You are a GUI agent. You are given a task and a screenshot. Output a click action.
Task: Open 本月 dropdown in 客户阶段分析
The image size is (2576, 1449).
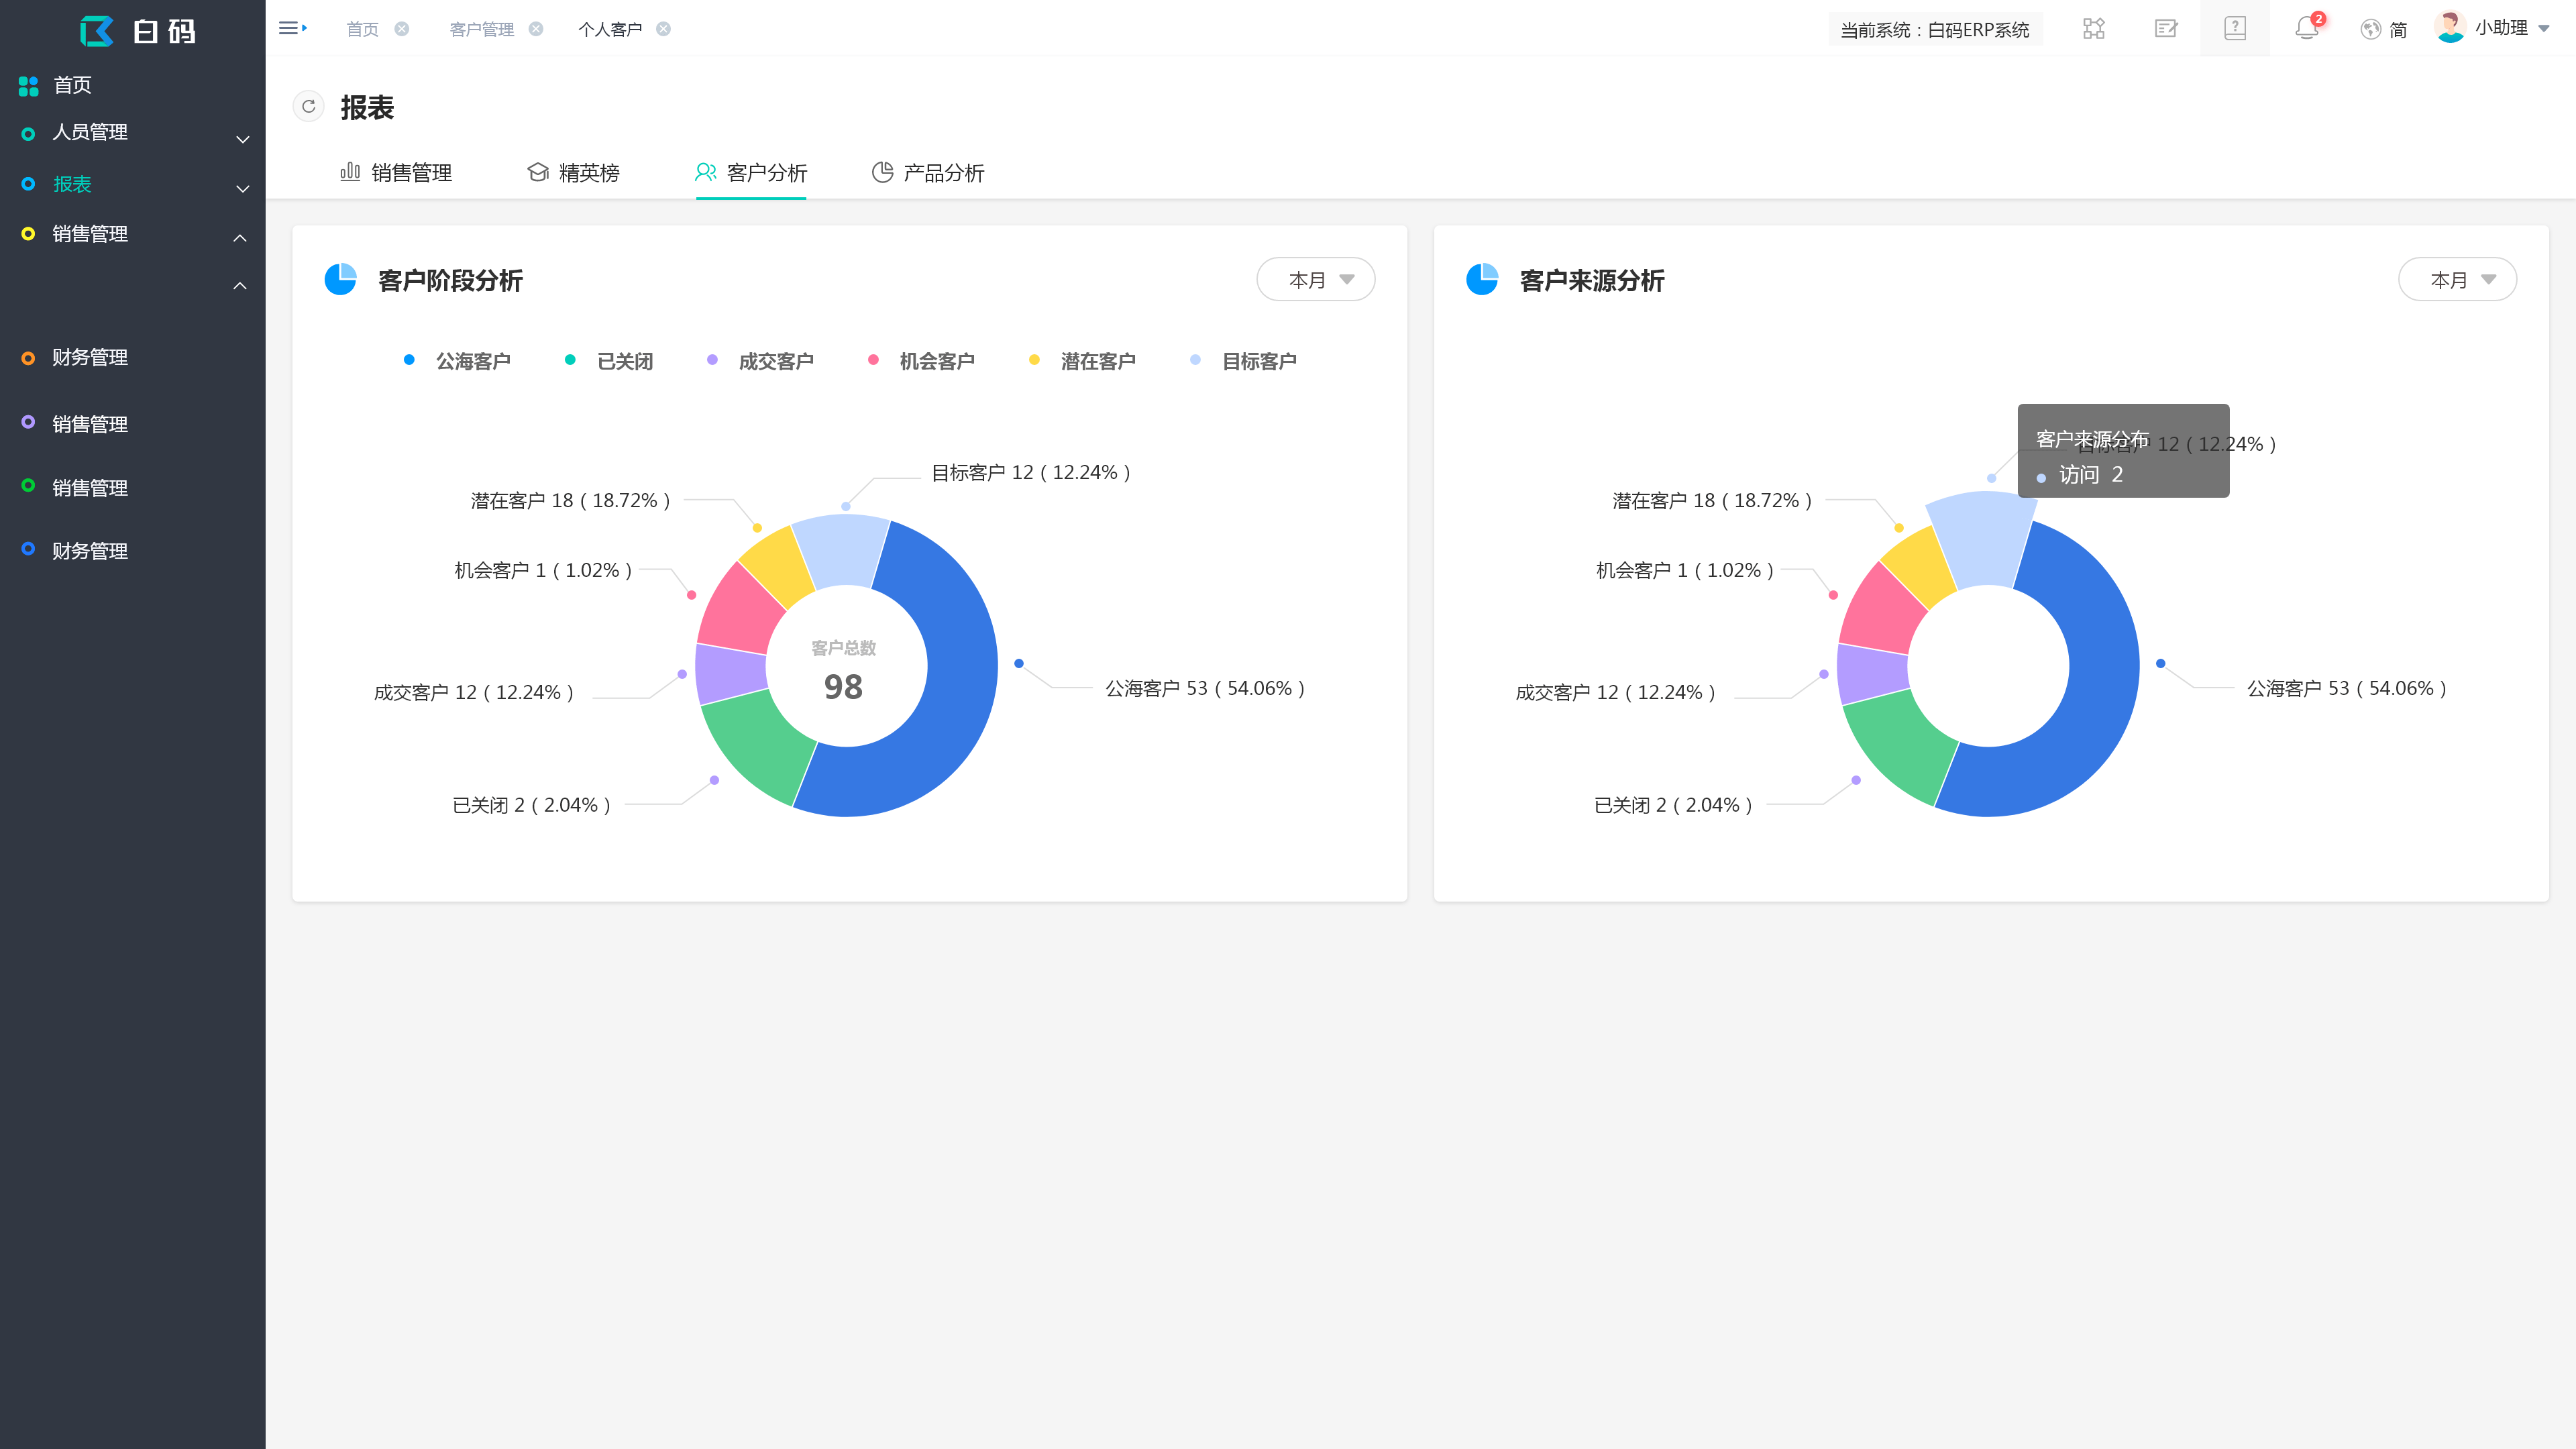(1316, 279)
